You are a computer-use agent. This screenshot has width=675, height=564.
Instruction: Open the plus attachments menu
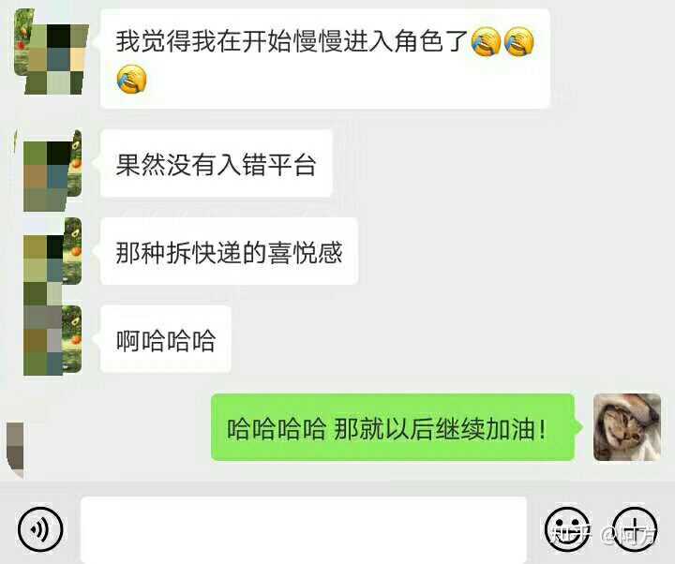pos(635,529)
